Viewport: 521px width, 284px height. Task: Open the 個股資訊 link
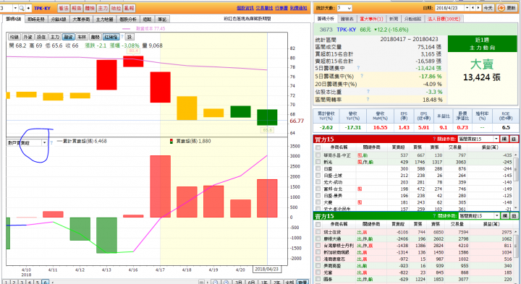coord(245,8)
